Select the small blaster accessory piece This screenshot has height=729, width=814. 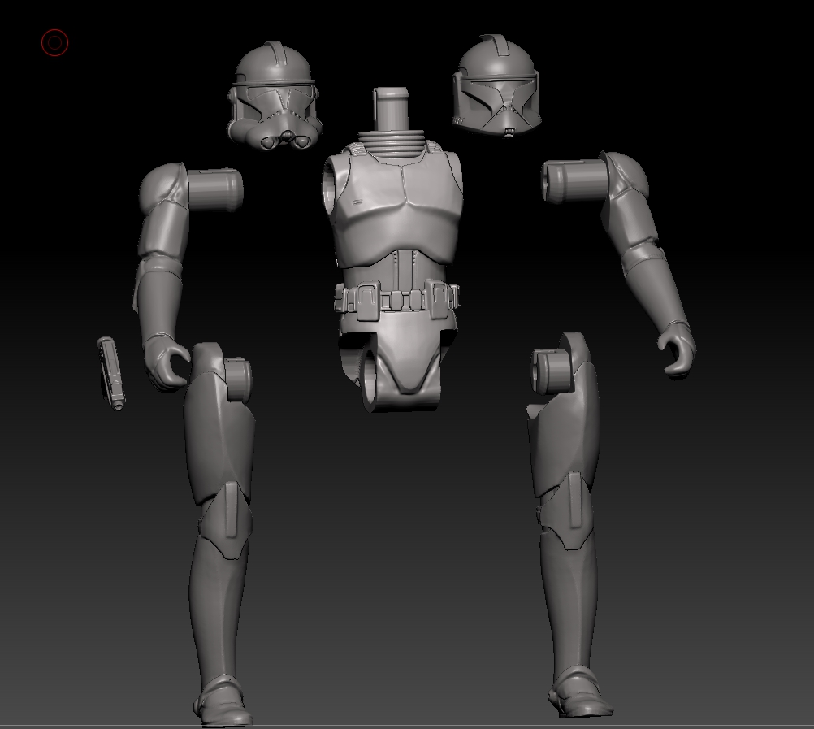[x=111, y=373]
